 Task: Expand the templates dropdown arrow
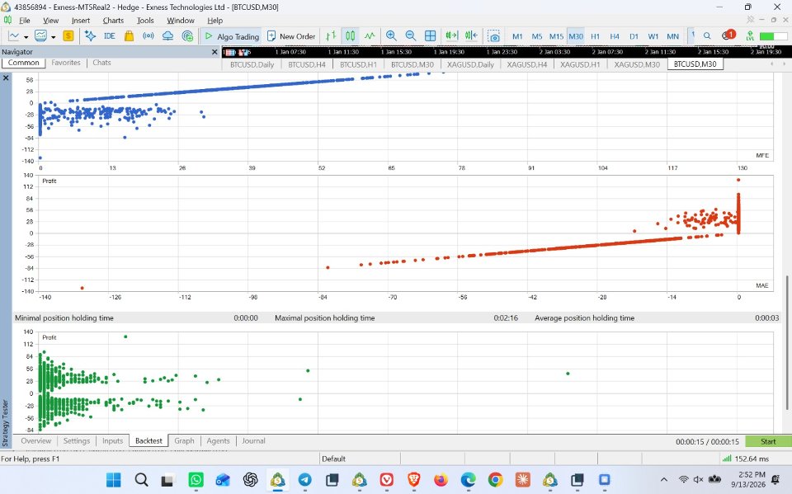click(53, 37)
